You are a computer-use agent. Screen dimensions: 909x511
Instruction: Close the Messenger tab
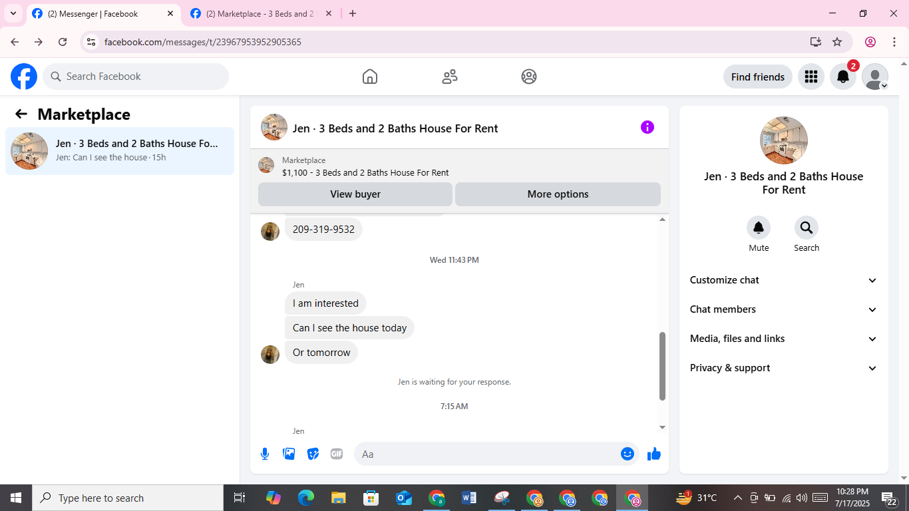tap(170, 13)
